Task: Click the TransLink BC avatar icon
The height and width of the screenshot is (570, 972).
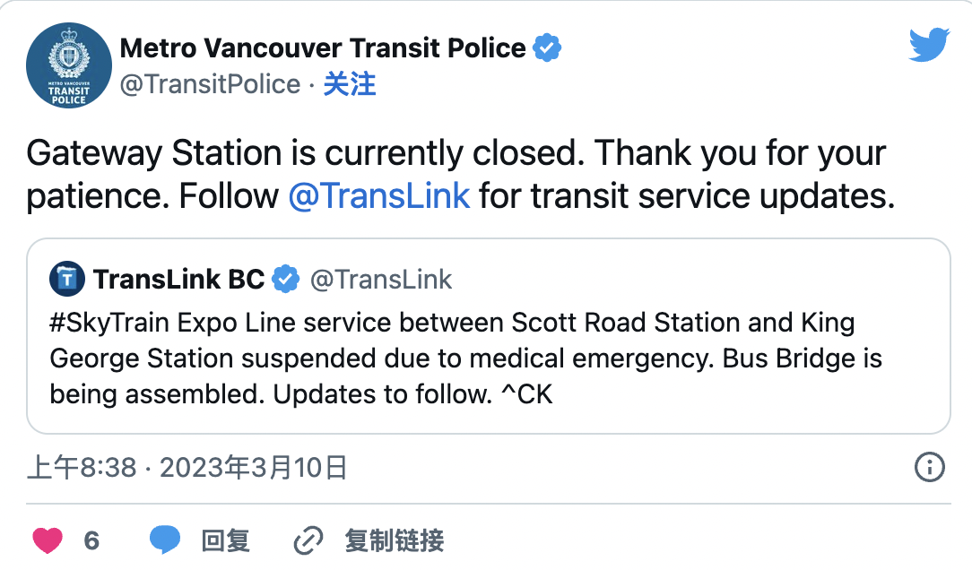Action: point(67,279)
